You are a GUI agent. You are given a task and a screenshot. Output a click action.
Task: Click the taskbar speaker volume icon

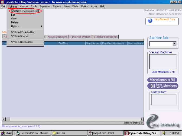tap(164, 133)
